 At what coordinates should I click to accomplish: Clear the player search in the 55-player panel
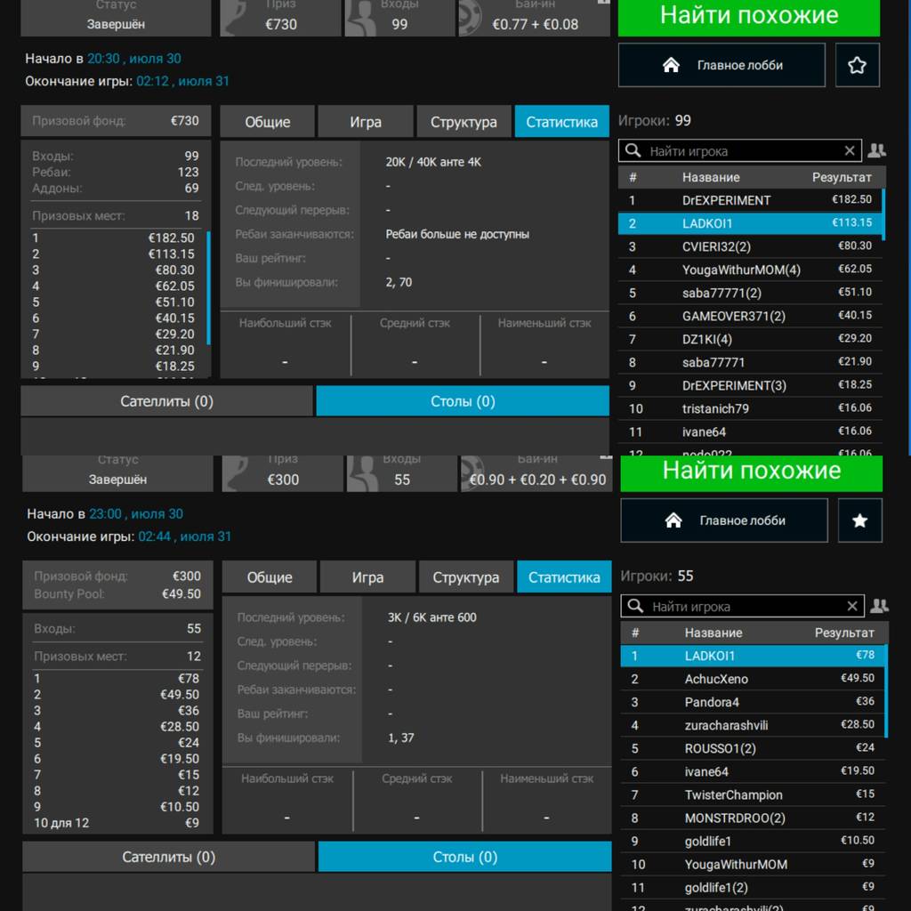851,607
